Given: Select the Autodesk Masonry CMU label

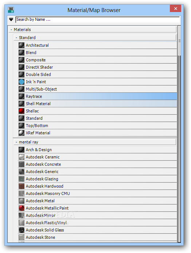Looking at the screenshot, I should 48,193.
